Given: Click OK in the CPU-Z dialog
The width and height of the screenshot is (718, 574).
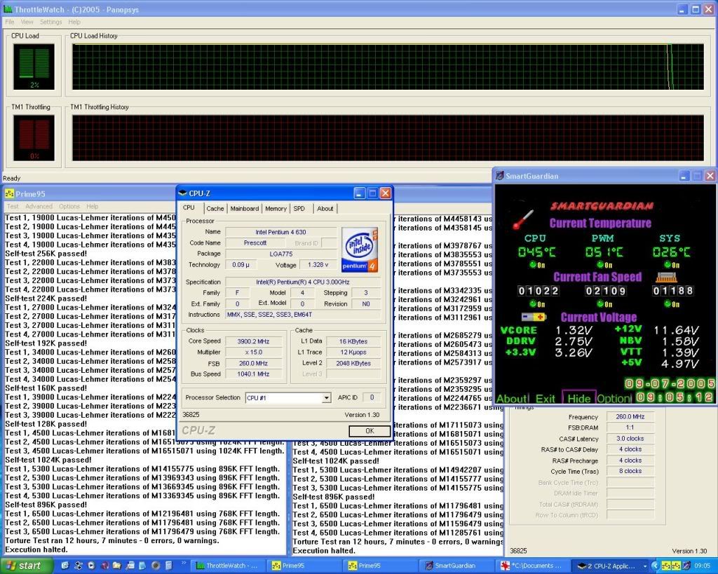Looking at the screenshot, I should [x=370, y=431].
